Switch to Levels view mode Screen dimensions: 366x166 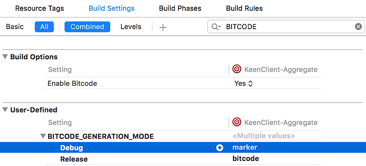click(x=131, y=26)
